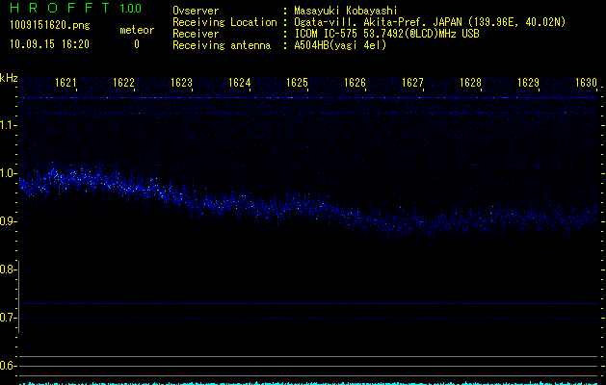Select the meteor count value 0
This screenshot has height=385, width=606.
click(x=136, y=44)
